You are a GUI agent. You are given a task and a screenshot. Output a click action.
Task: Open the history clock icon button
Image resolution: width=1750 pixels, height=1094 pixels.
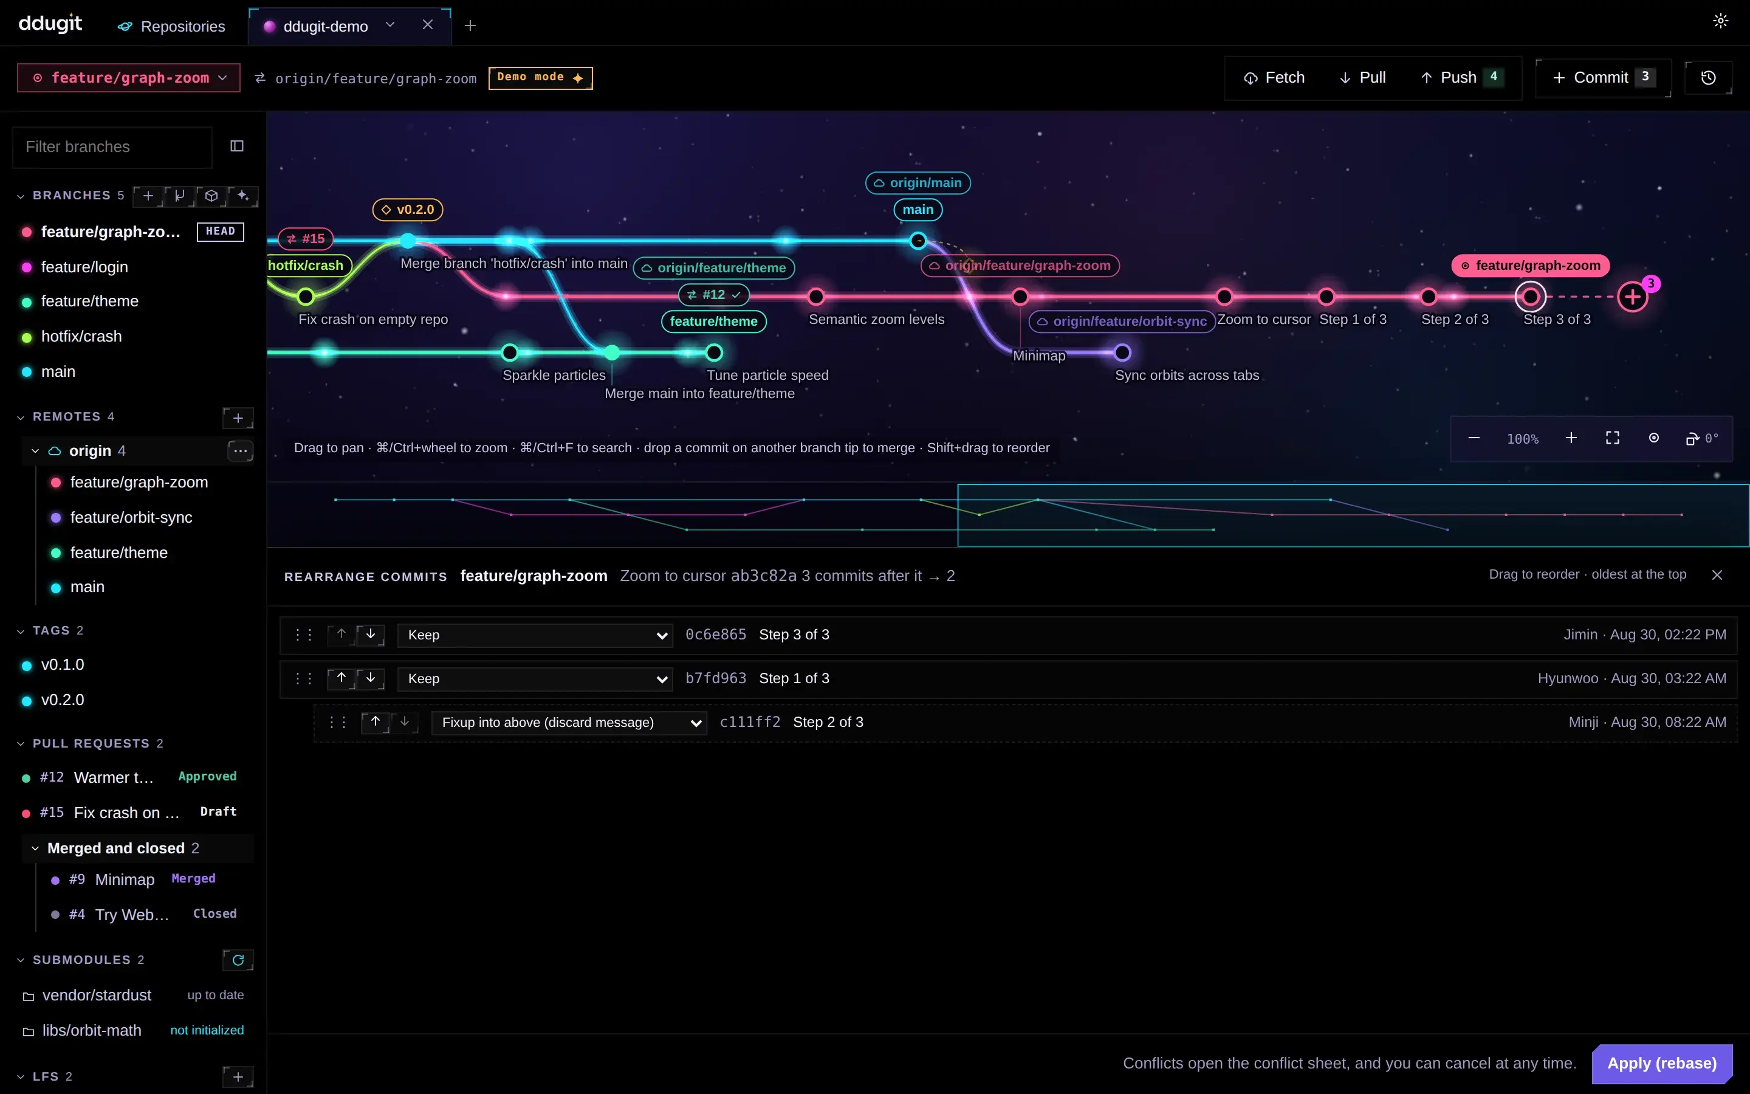pyautogui.click(x=1708, y=77)
